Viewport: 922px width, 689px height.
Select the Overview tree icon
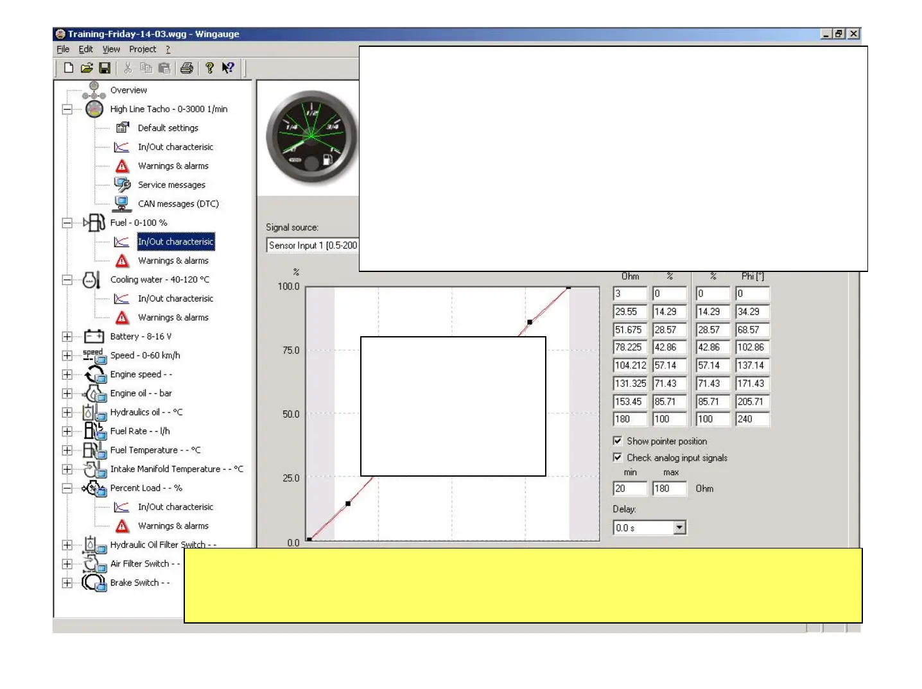[x=94, y=90]
